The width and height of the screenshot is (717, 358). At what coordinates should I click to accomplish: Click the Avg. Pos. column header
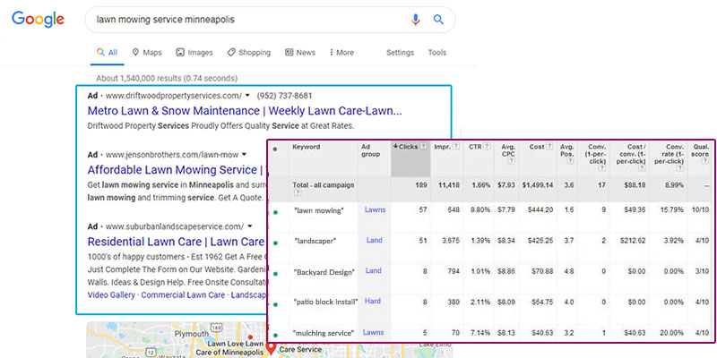(x=566, y=150)
